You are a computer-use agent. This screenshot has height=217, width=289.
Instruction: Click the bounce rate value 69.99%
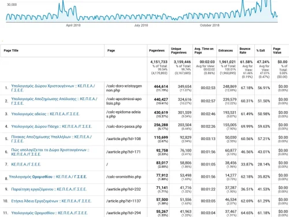247,127
